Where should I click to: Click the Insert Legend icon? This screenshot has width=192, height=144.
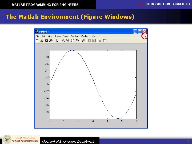pos(94,41)
